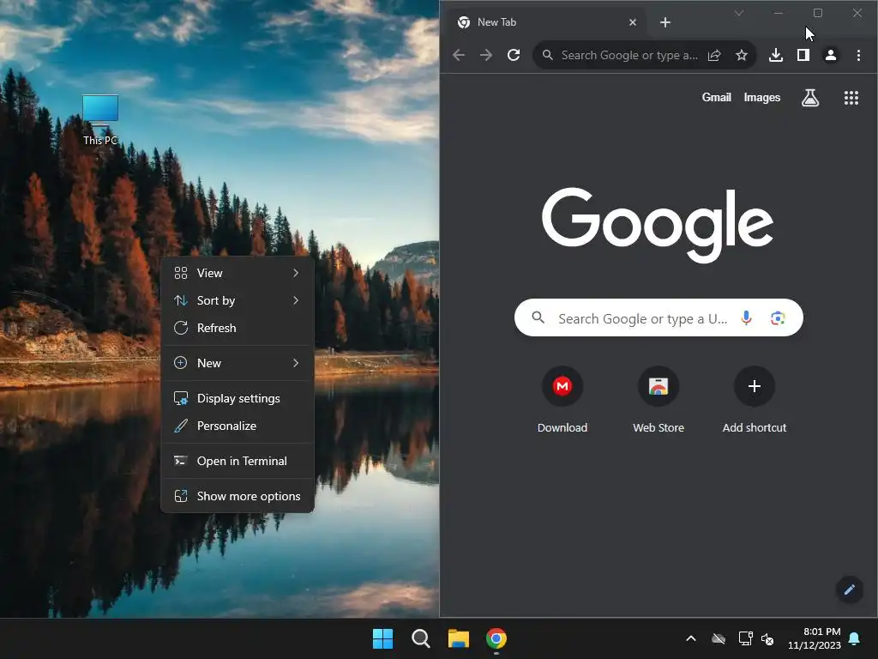
Task: Choose Personalize in the context menu
Action: (x=238, y=426)
